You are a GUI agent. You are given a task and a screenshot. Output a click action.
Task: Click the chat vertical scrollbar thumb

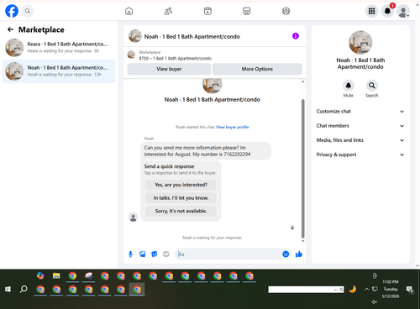pos(302,169)
